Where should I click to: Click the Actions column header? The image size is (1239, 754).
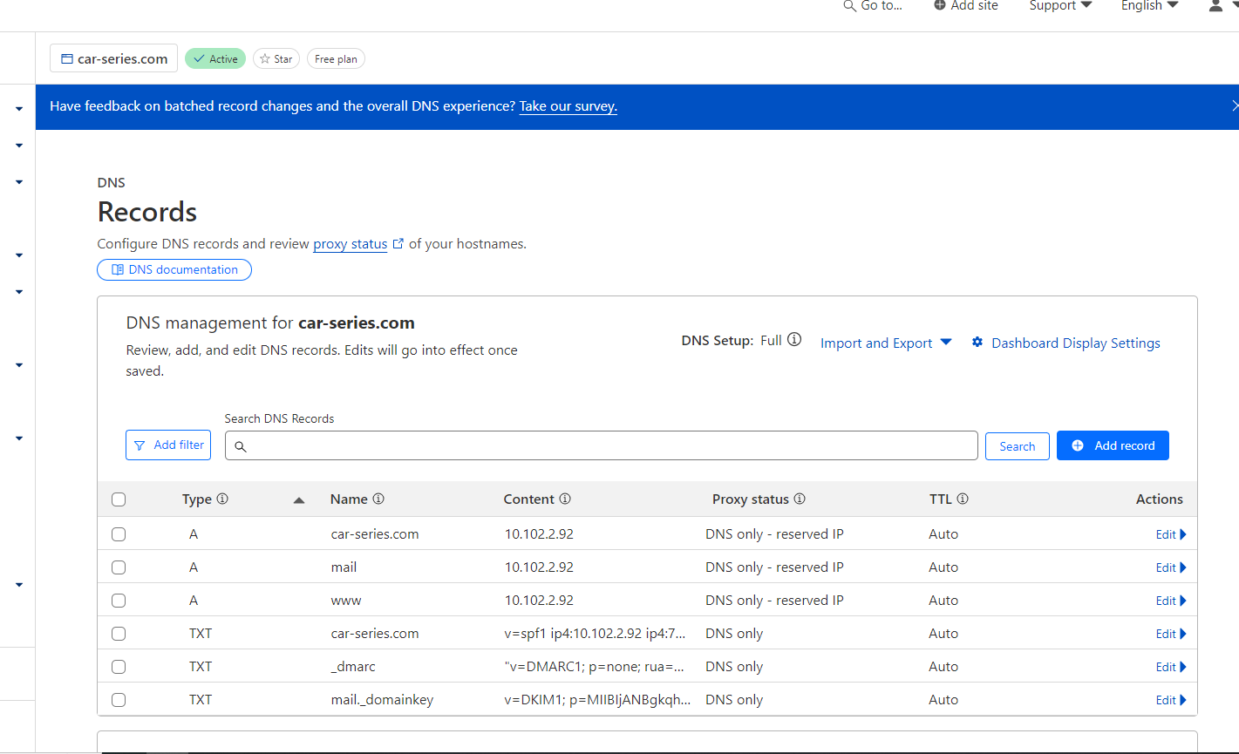point(1160,499)
